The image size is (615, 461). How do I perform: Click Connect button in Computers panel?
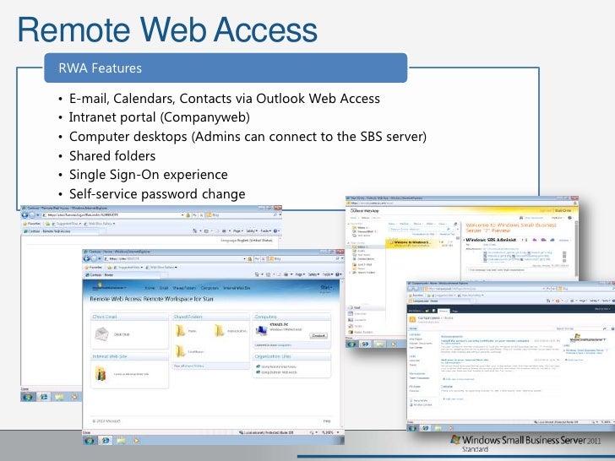(x=318, y=335)
